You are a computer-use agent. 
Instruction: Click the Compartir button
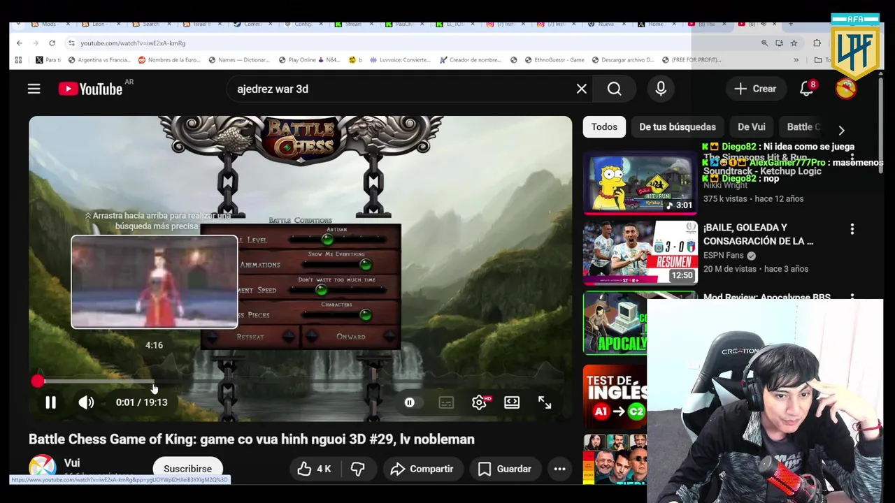pyautogui.click(x=422, y=469)
